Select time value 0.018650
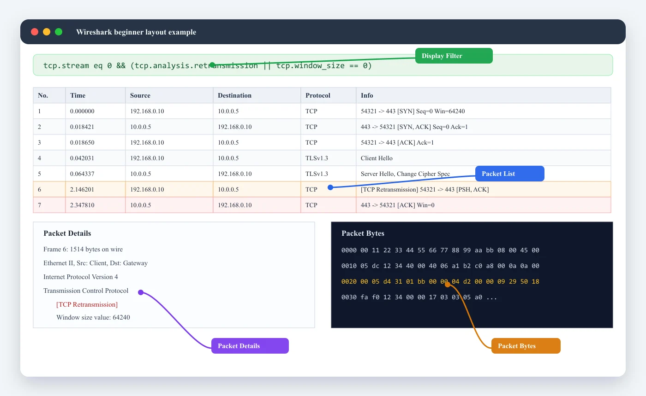This screenshot has height=396, width=646. (x=82, y=142)
